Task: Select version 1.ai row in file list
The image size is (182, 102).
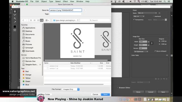Action: [x=77, y=69]
